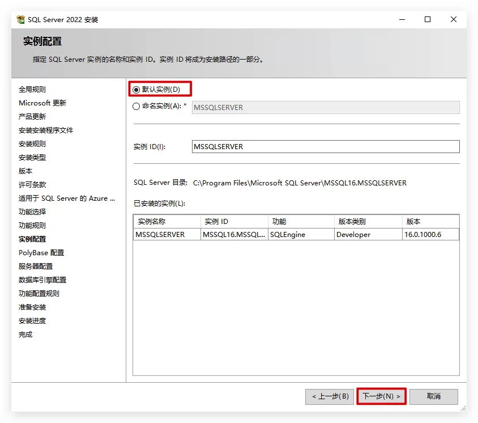
Task: Click 下一步 to proceed
Action: [x=381, y=396]
